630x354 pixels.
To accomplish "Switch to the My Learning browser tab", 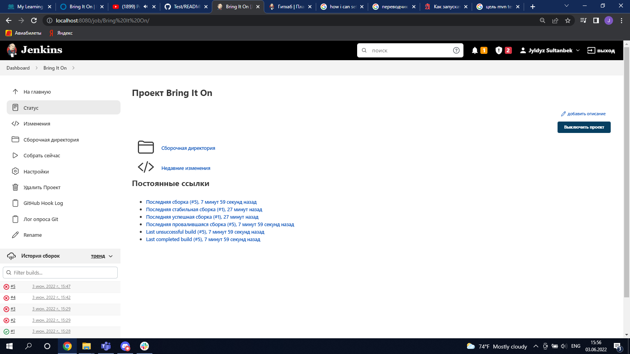I will click(29, 7).
